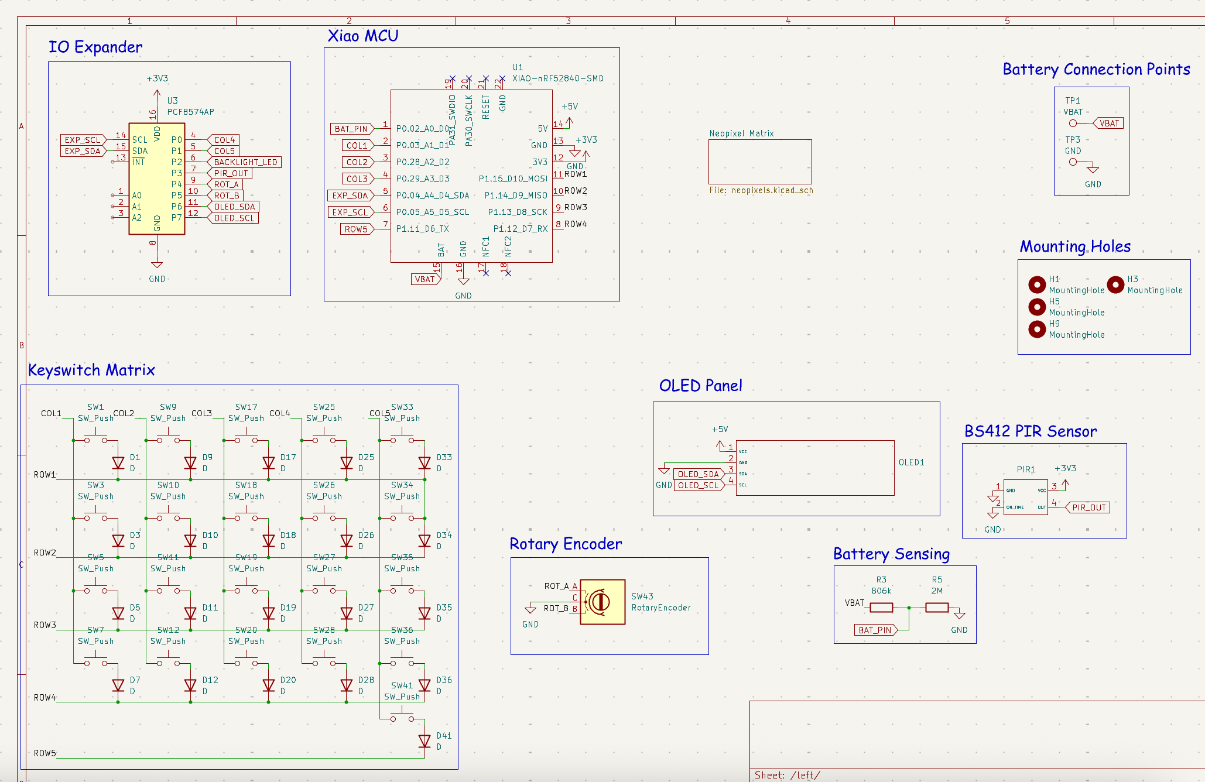
Task: Select the XIAO-nRF52840-SMD U1 symbol body
Action: [471, 176]
